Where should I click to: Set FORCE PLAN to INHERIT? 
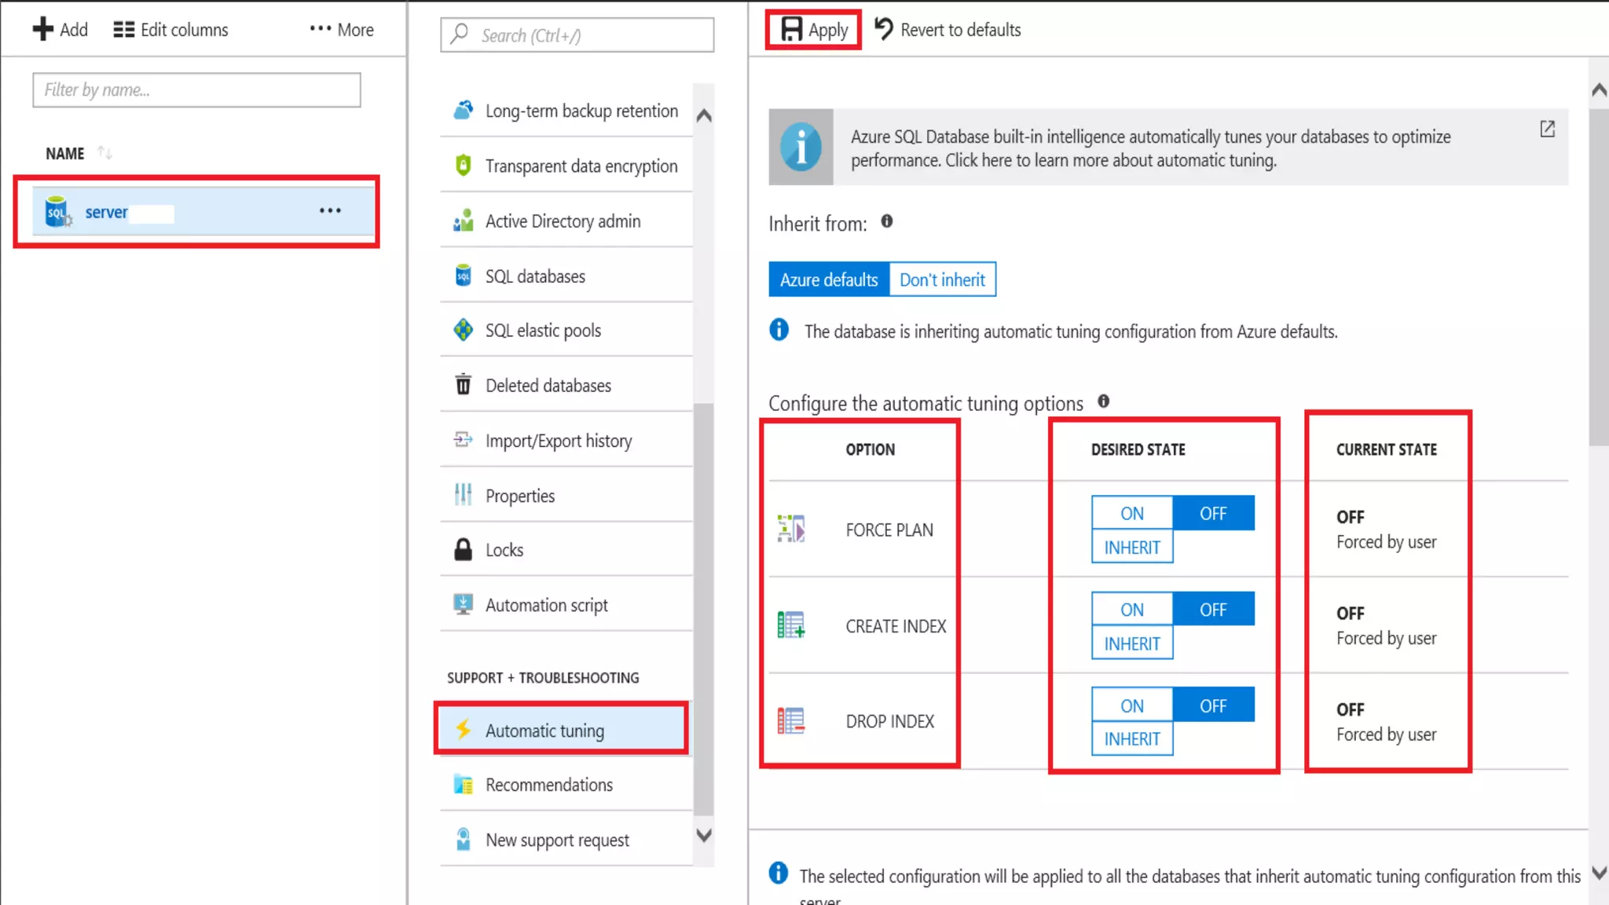[x=1132, y=547]
